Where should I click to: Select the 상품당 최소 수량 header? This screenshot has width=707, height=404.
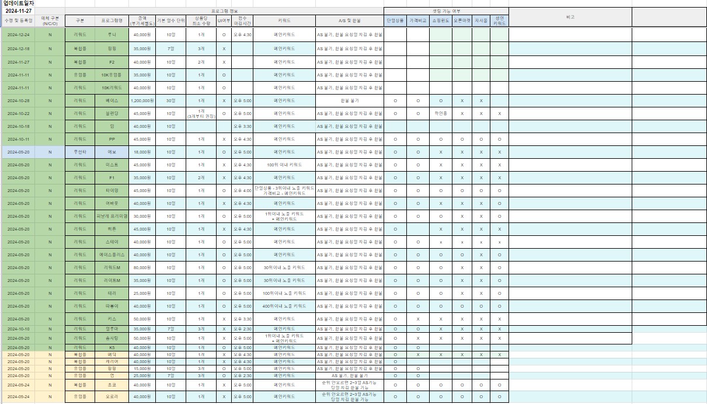(x=201, y=20)
